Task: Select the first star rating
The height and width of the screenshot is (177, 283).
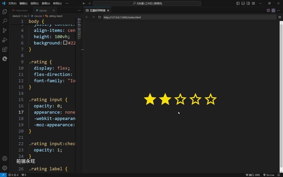Action: pyautogui.click(x=150, y=99)
